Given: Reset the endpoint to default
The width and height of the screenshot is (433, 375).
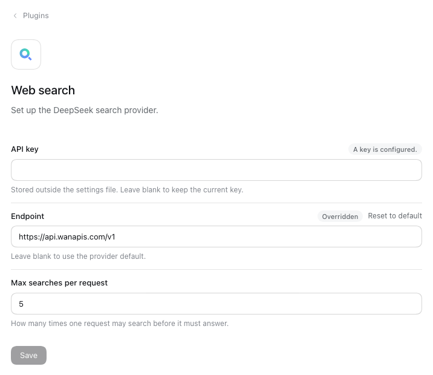Looking at the screenshot, I should pos(395,216).
